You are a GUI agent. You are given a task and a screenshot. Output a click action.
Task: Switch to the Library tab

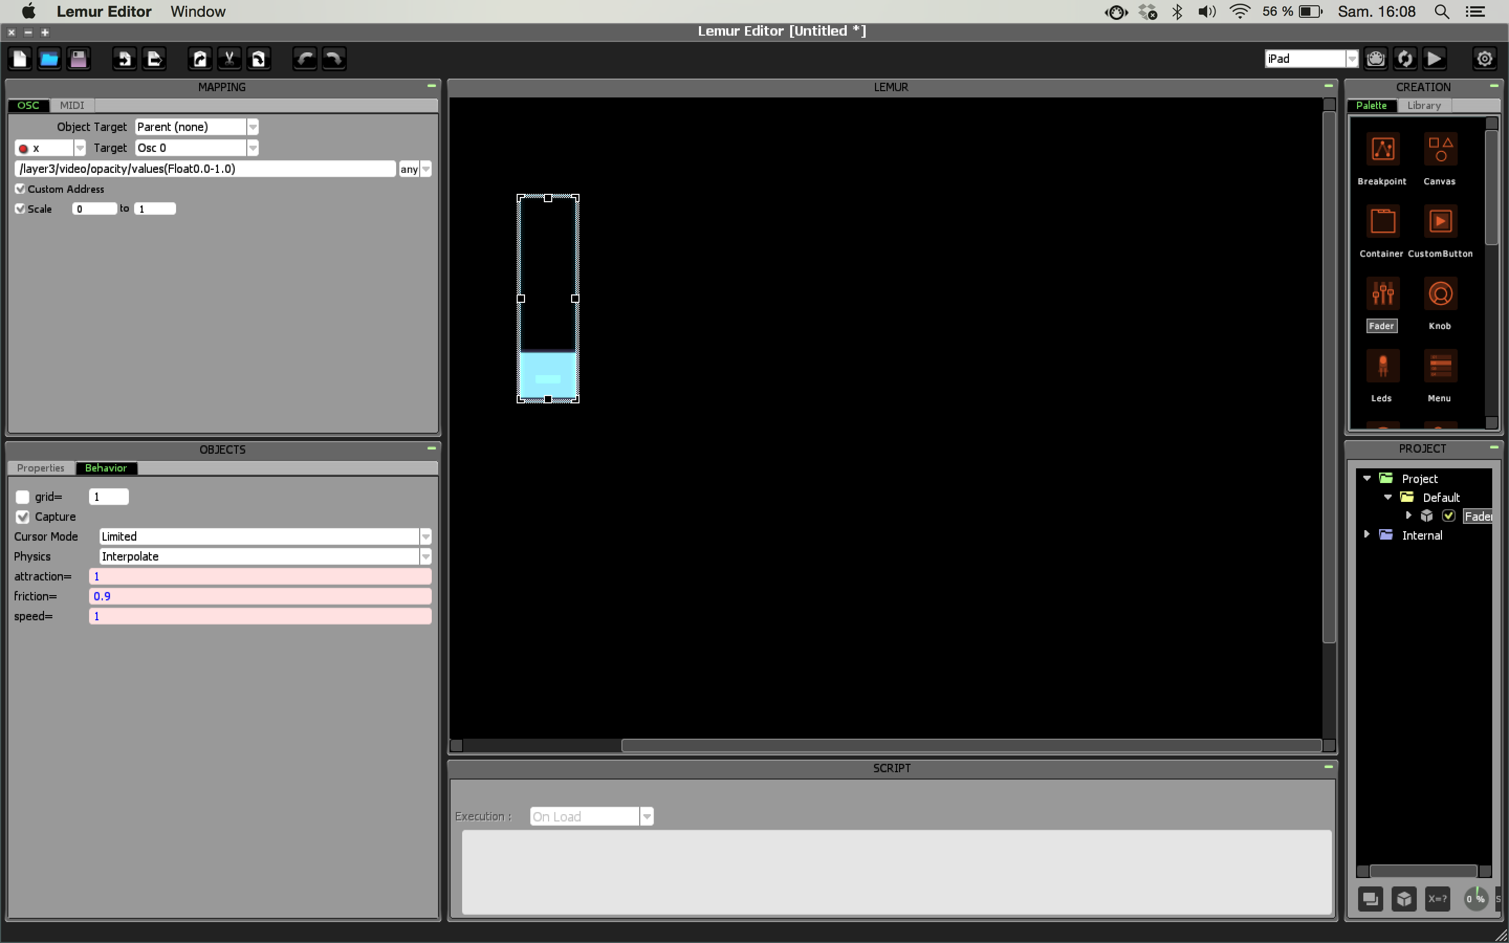(x=1424, y=105)
